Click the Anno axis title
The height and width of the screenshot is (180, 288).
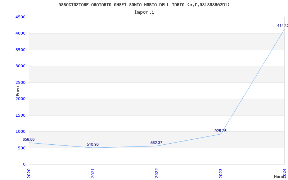point(279,176)
